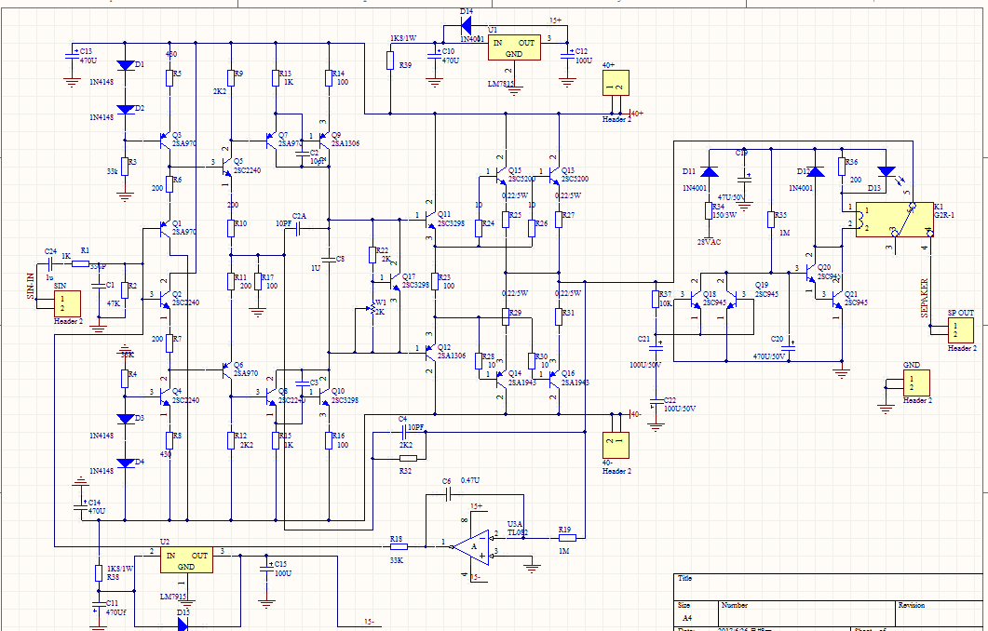Click the Title field in title block
Image resolution: width=988 pixels, height=631 pixels.
[828, 586]
